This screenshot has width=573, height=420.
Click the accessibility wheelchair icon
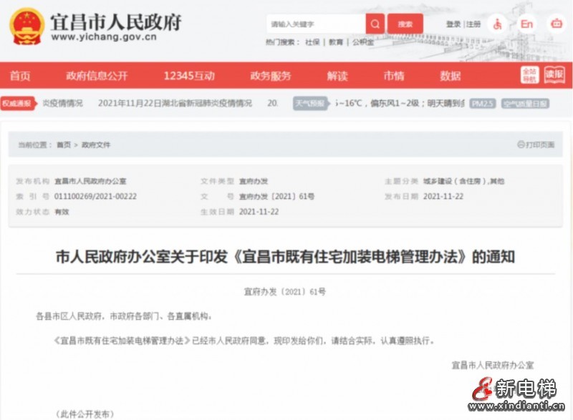click(497, 23)
